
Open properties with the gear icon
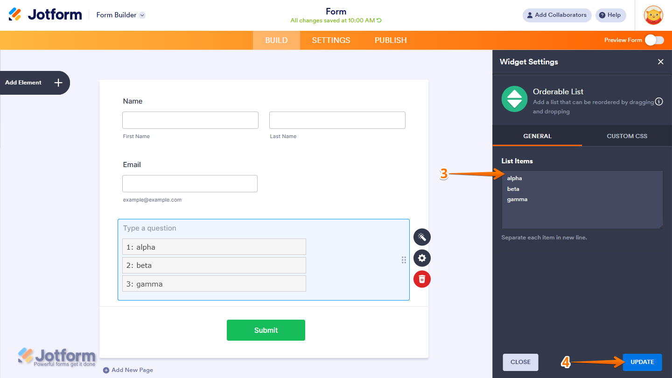[422, 258]
